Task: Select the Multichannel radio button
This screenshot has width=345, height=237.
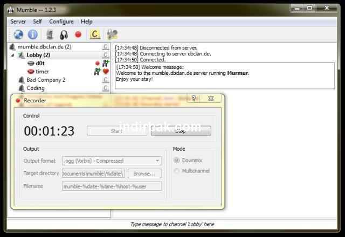Action: [176, 171]
